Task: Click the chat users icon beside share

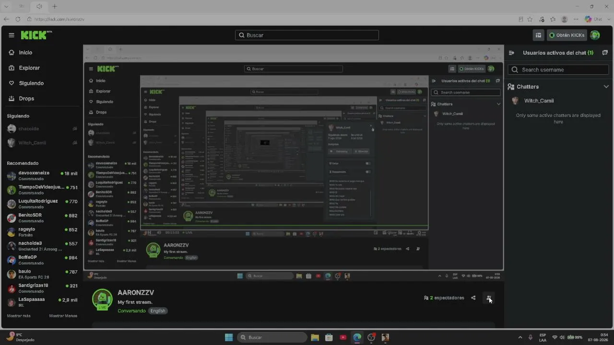Action: click(488, 298)
